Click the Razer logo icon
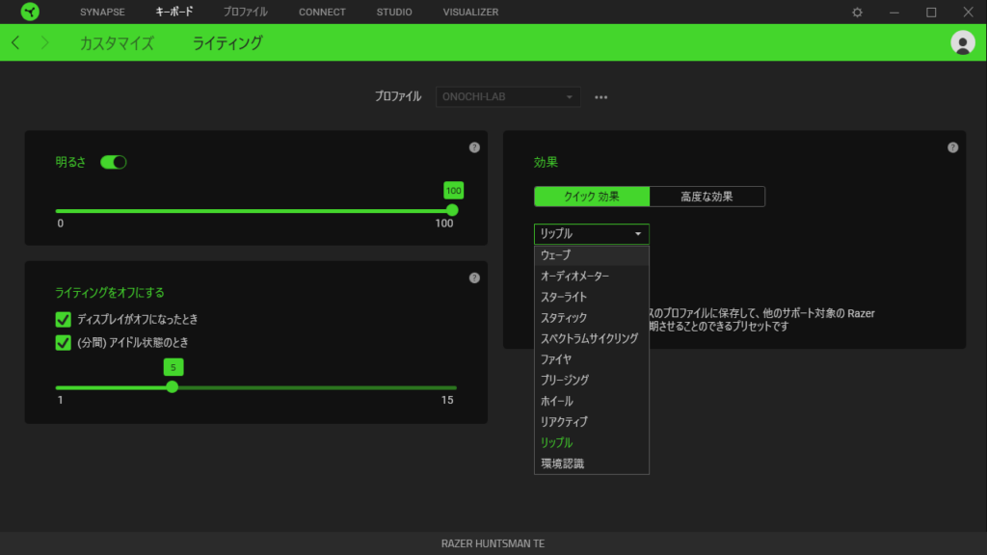The width and height of the screenshot is (987, 555). (30, 12)
